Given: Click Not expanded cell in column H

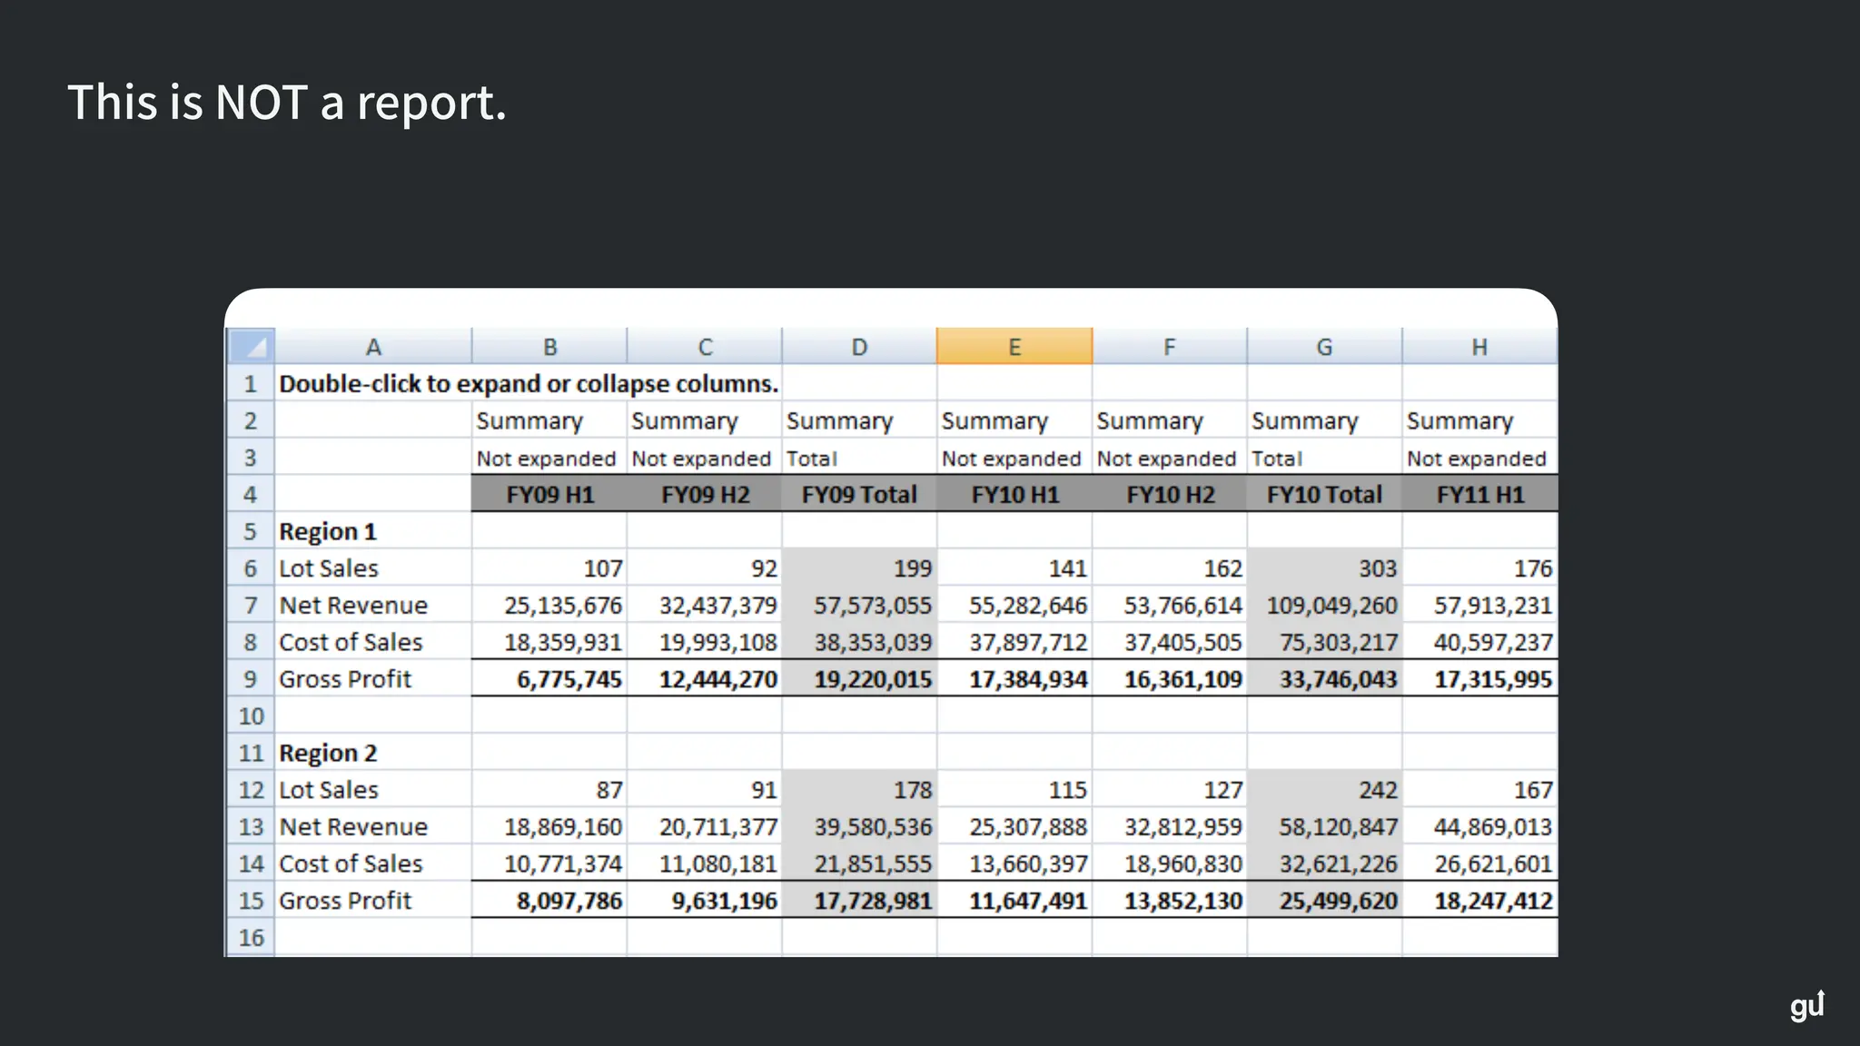Looking at the screenshot, I should click(x=1479, y=458).
